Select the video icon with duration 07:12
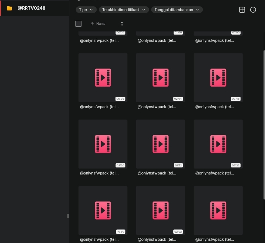The image size is (265, 243). (161, 144)
